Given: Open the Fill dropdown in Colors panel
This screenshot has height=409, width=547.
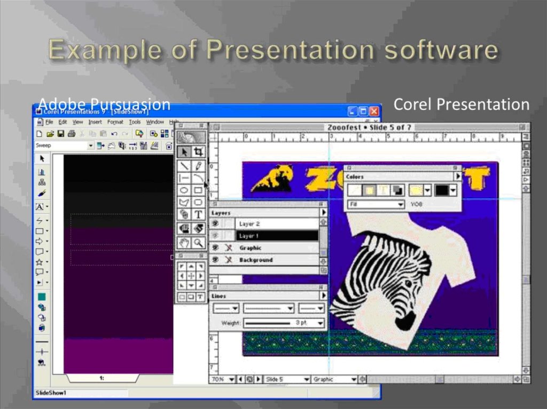Looking at the screenshot, I should [400, 204].
